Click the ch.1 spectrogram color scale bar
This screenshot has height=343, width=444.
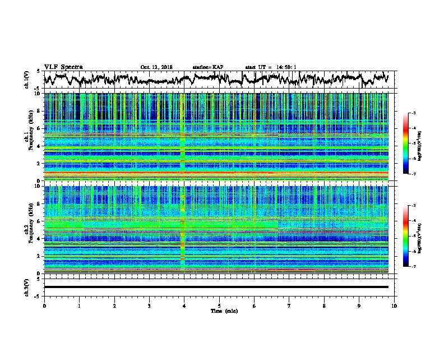405,143
